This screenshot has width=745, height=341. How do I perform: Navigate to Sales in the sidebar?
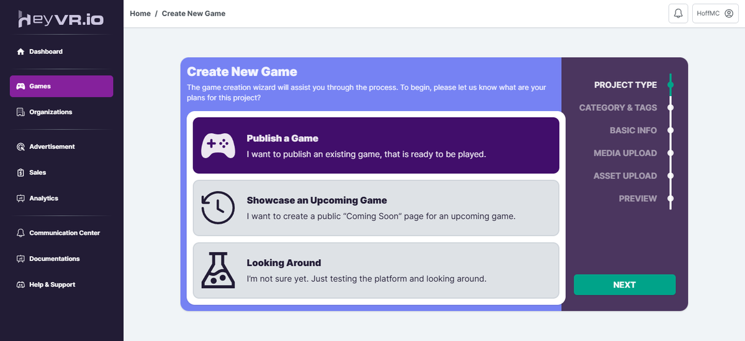[x=61, y=172]
